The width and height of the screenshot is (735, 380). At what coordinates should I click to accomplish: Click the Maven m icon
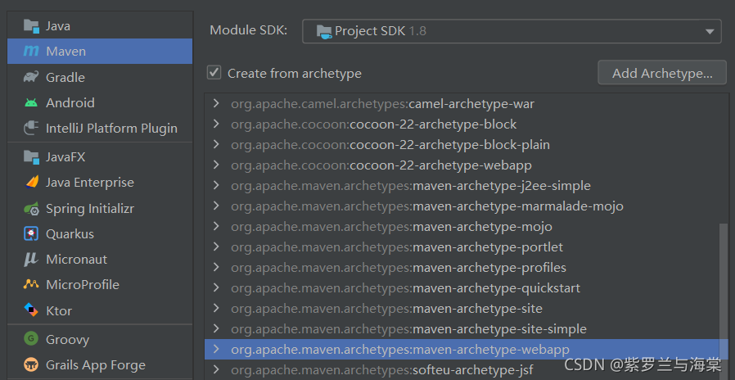point(31,51)
